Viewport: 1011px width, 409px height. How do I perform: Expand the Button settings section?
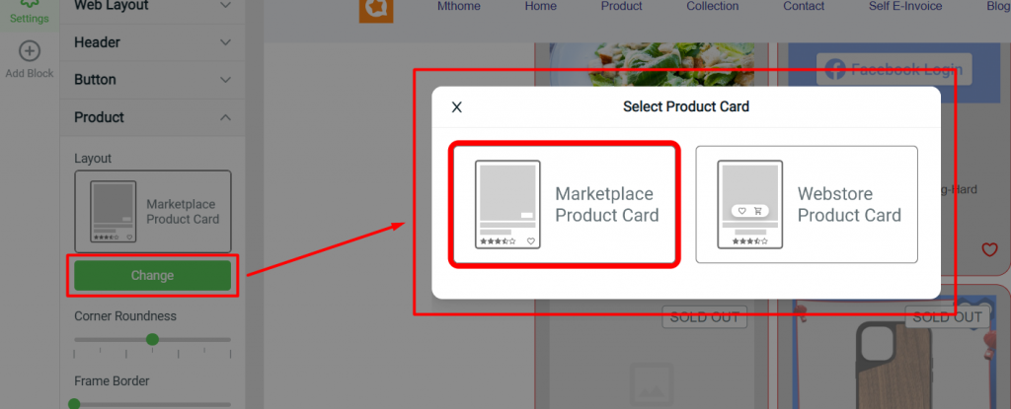click(x=152, y=80)
